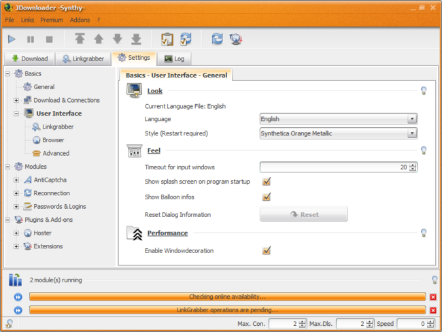
Task: Collapse the Plugins & Add-ons node
Action: [7, 220]
